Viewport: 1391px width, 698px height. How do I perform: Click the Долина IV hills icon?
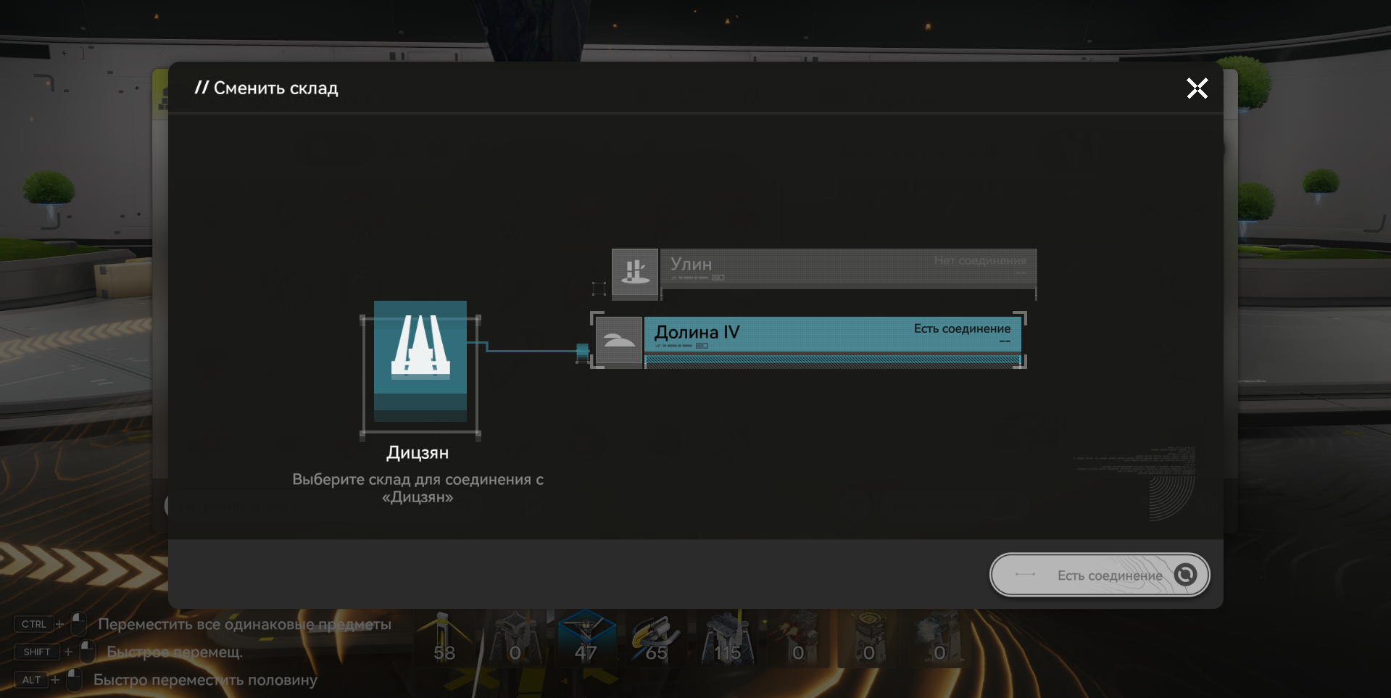[x=618, y=341]
